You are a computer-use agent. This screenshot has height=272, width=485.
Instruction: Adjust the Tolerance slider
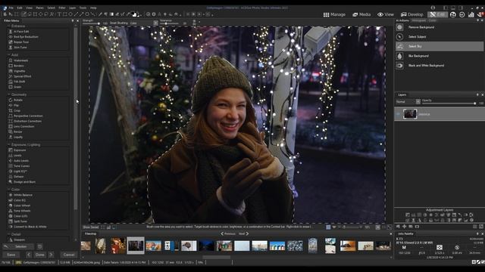pyautogui.click(x=169, y=23)
